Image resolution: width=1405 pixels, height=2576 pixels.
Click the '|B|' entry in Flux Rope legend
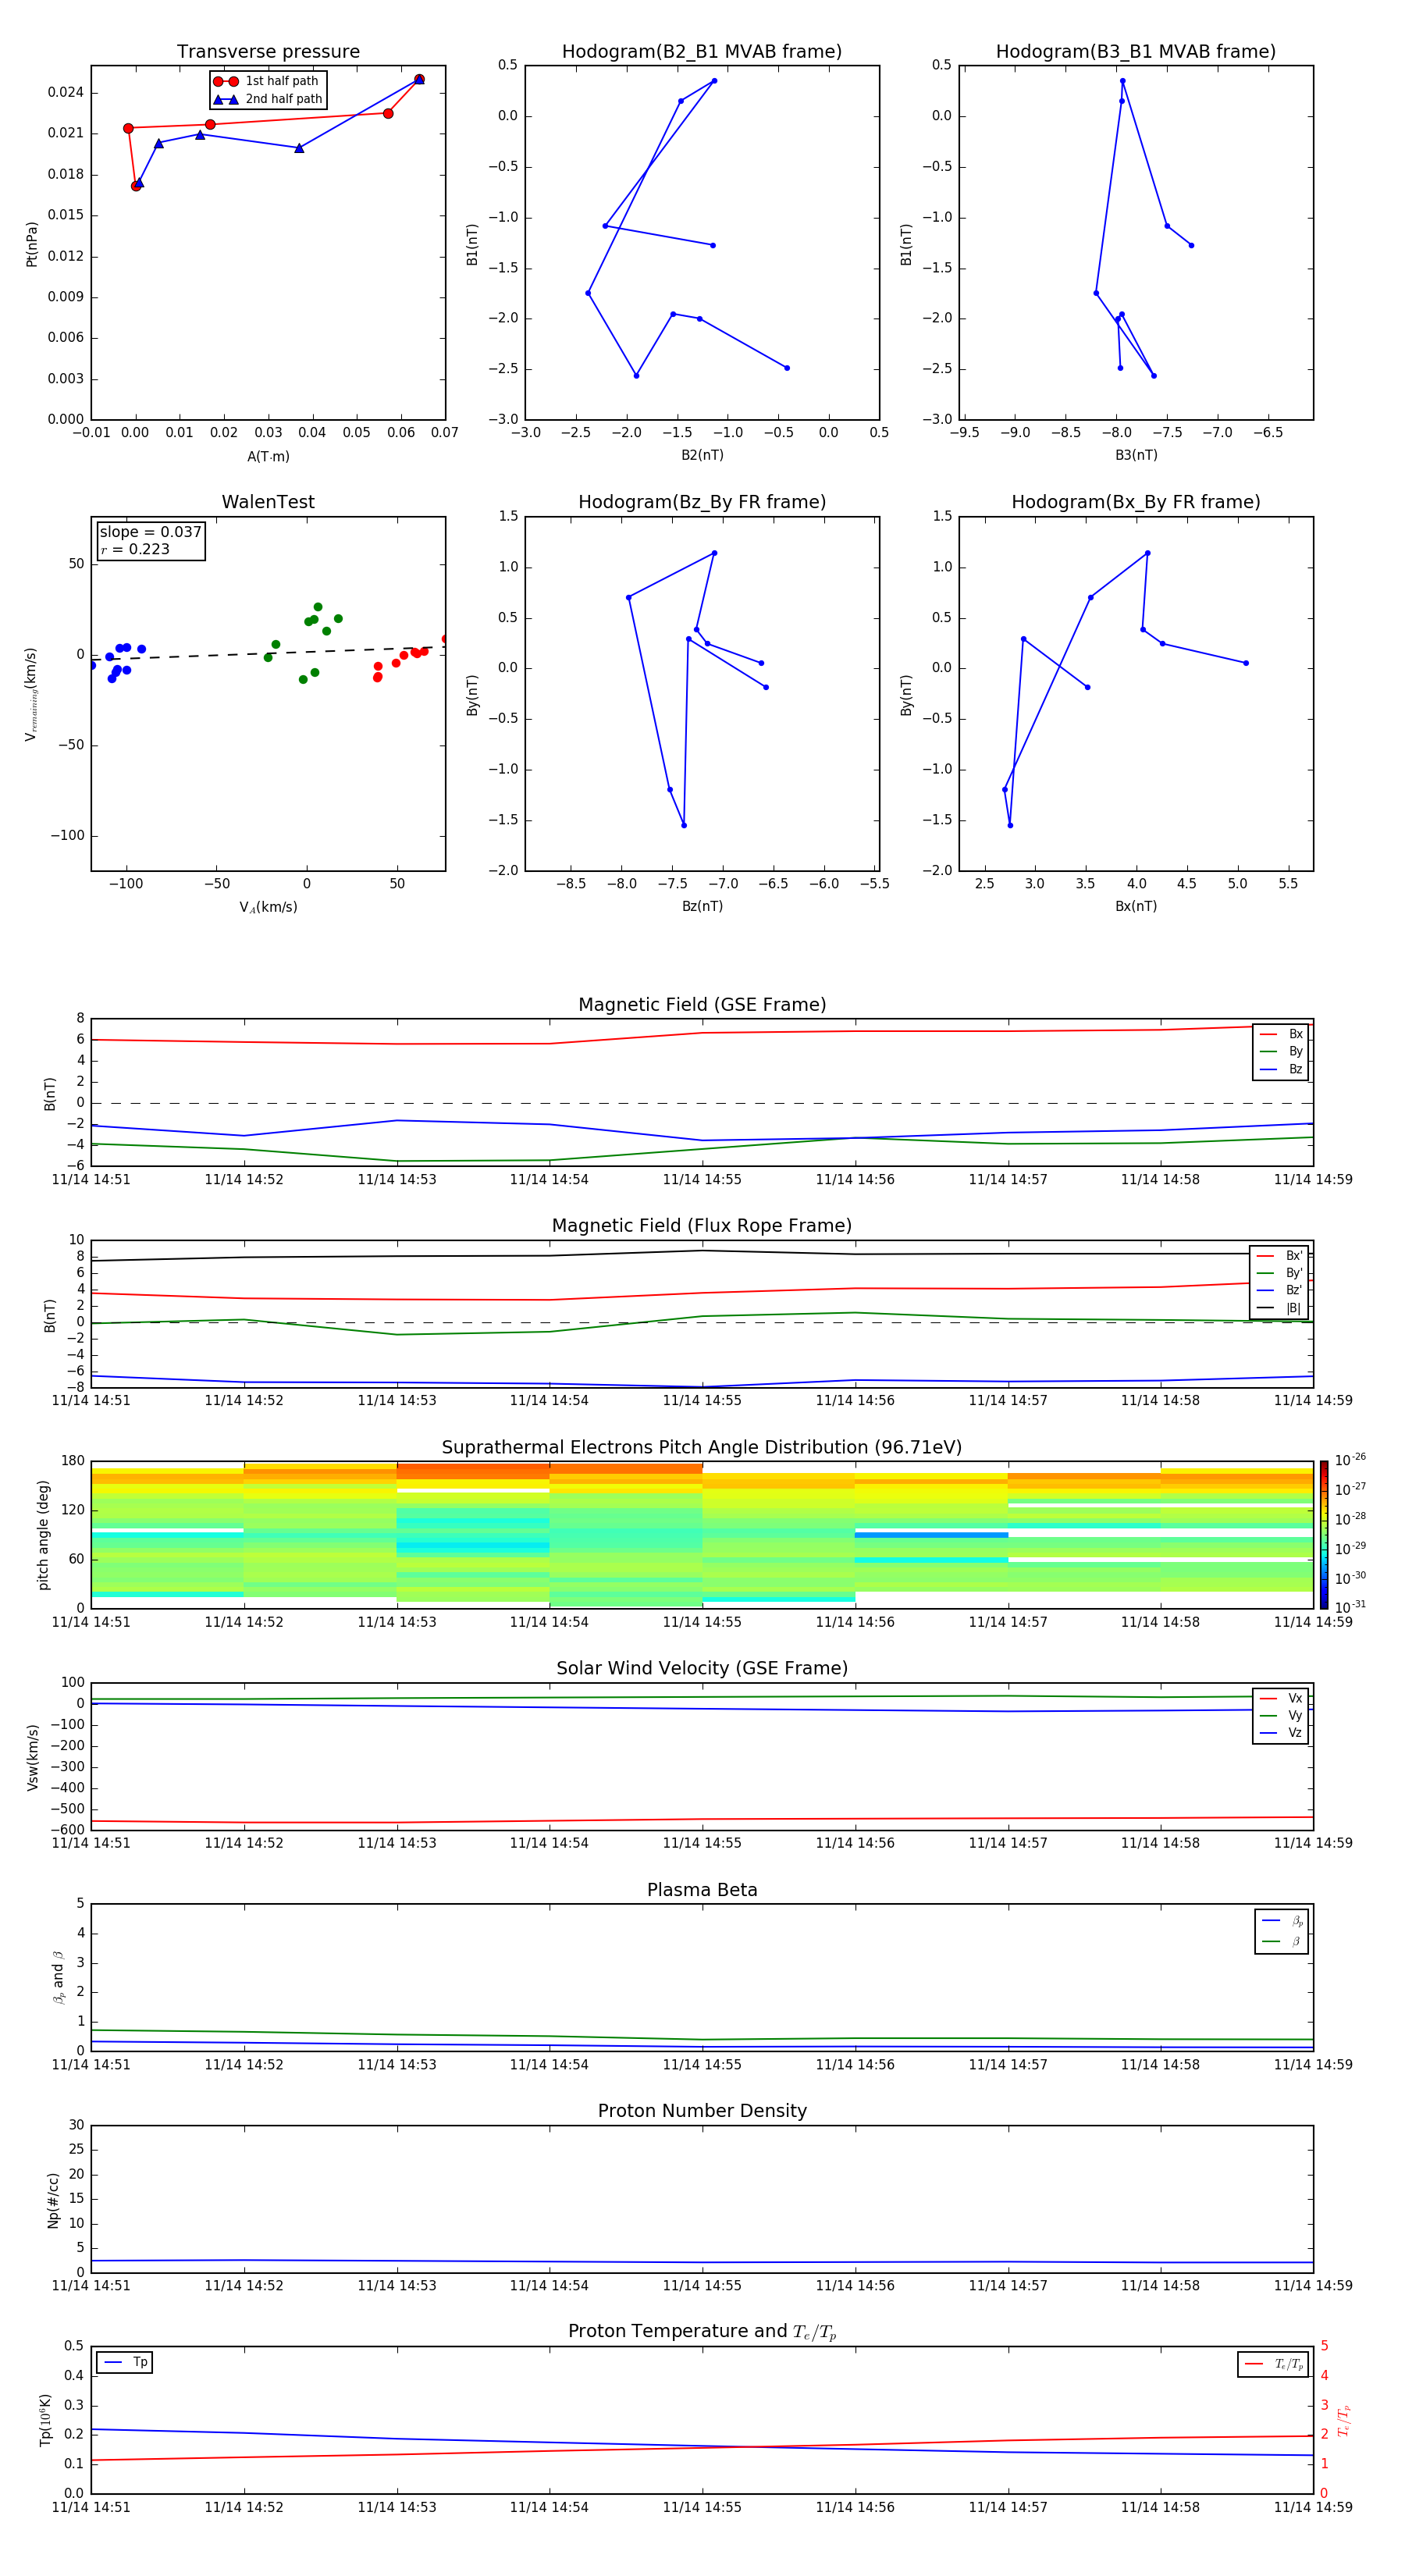coord(1279,1308)
